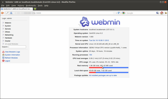Image resolution: width=168 pixels, height=99 pixels.
Task: Click the Webmin version value 1.600
Action: click(91, 37)
